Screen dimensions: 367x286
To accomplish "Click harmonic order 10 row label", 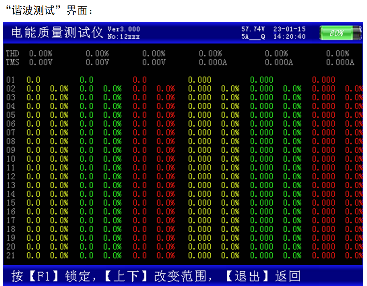I will (x=11, y=159).
